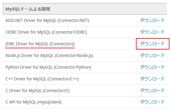Image resolution: width=170 pixels, height=111 pixels.
Task: Select the C++ Driver for MySQL label
Action: 42,79
